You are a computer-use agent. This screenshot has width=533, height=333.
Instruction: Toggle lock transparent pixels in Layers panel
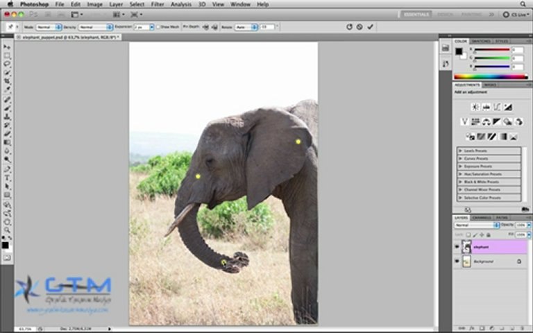point(468,234)
